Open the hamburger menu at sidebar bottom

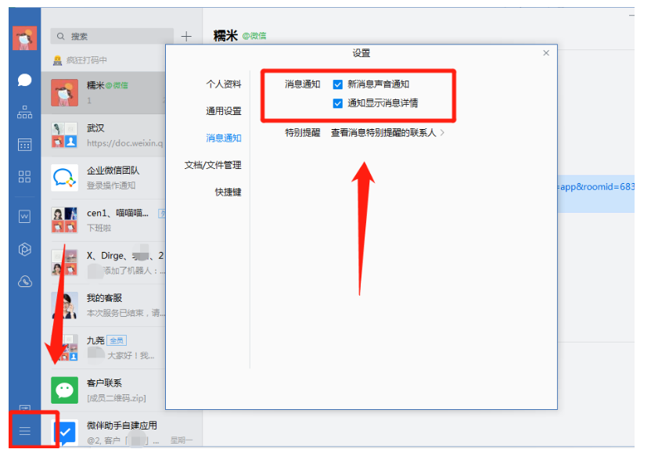click(x=25, y=431)
